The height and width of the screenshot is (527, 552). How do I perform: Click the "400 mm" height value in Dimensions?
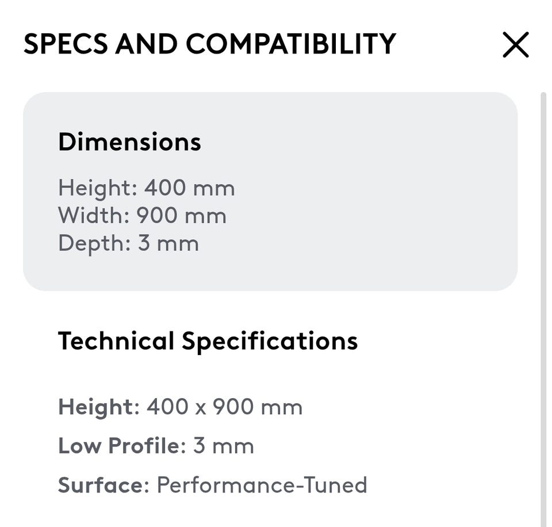189,188
